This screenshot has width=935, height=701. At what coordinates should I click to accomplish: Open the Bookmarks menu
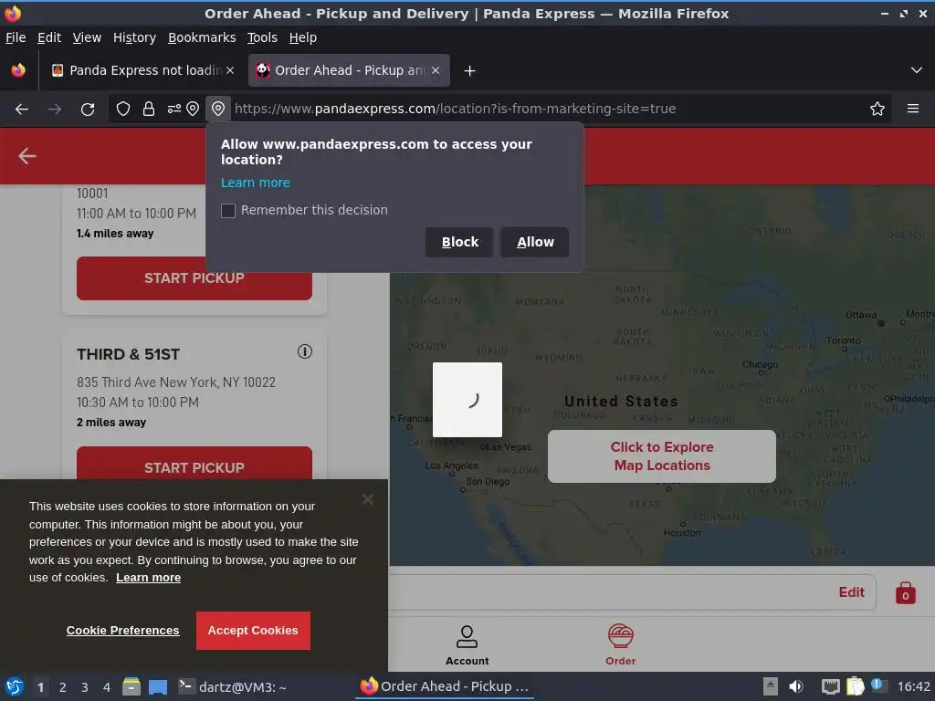pyautogui.click(x=202, y=37)
